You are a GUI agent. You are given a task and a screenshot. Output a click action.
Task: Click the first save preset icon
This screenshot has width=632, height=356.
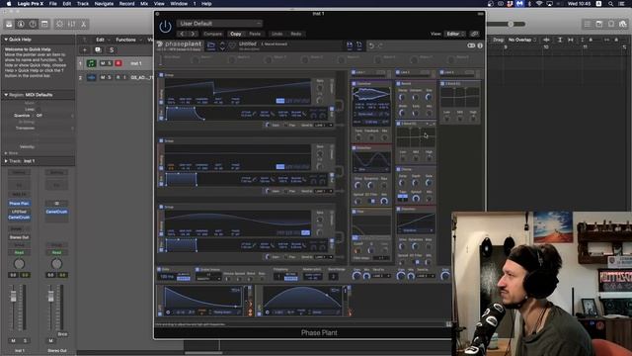point(350,45)
